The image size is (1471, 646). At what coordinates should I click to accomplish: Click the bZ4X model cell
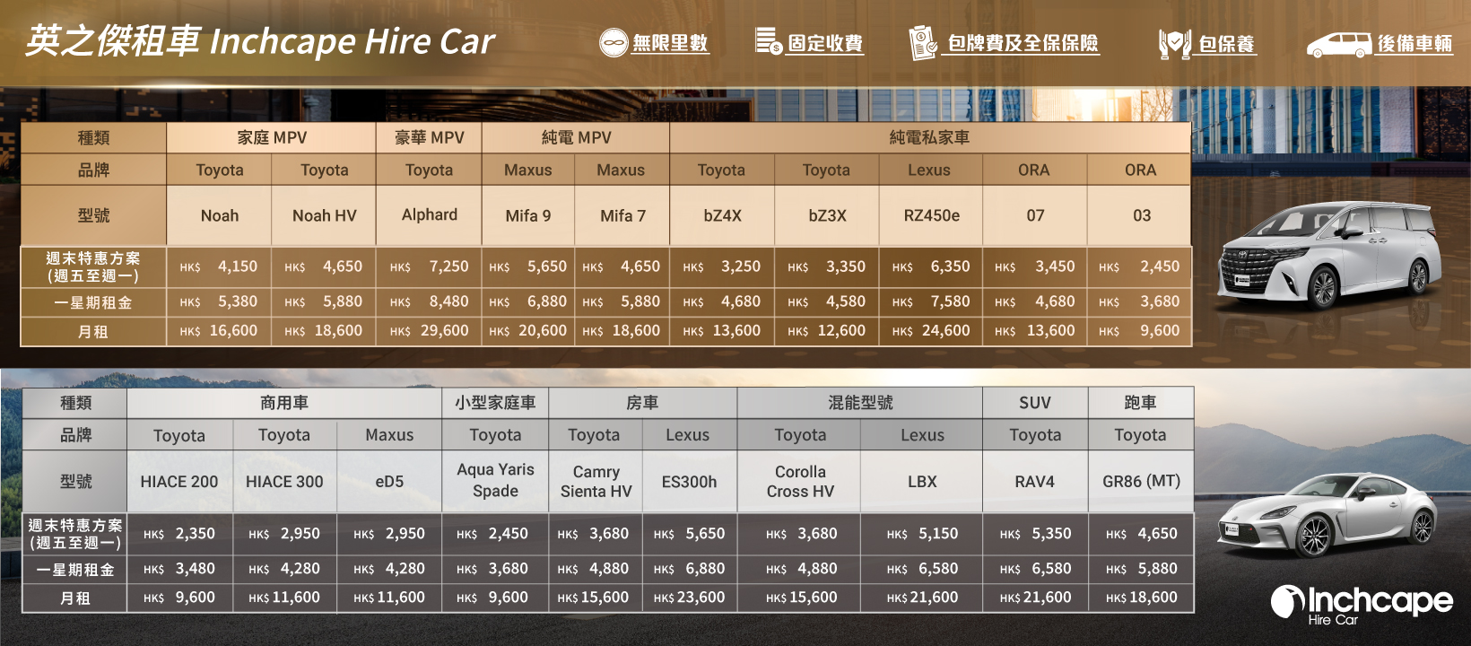pyautogui.click(x=722, y=215)
